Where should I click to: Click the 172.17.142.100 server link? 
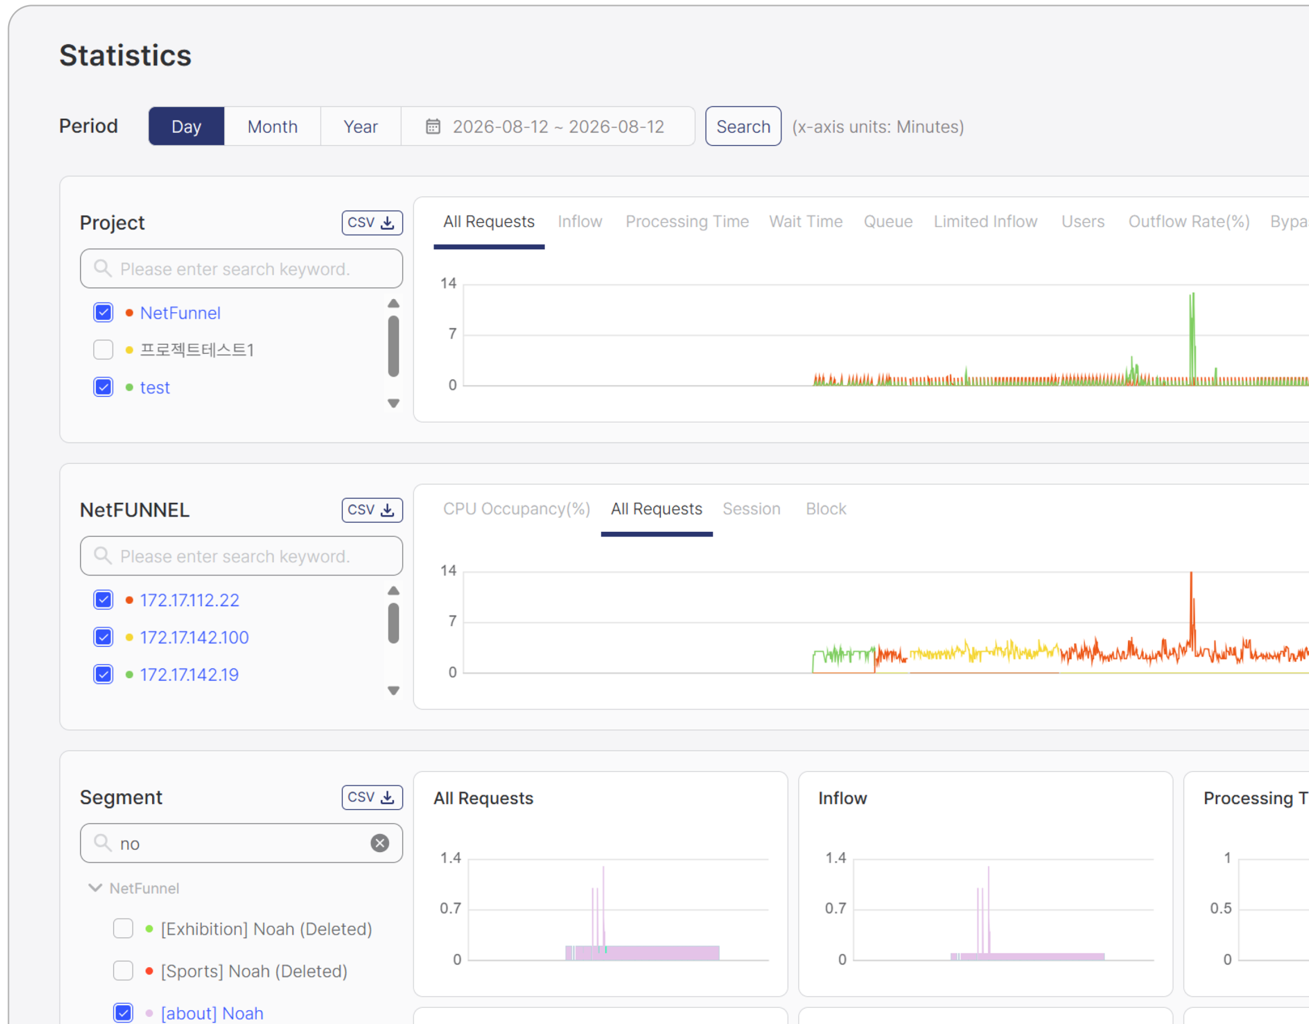(194, 637)
